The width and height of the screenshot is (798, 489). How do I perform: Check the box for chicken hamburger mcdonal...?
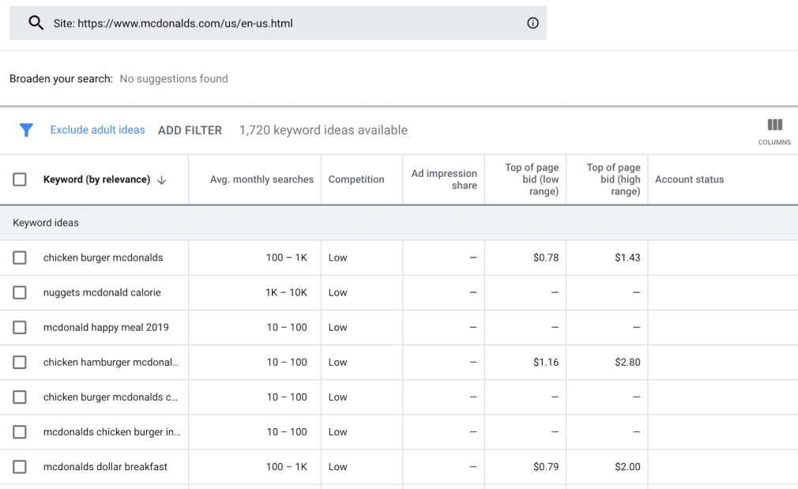pos(19,363)
